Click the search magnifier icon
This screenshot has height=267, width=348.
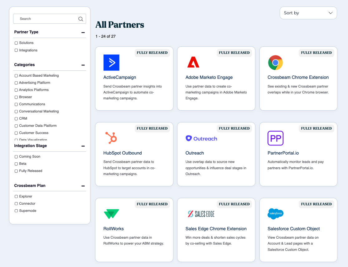(x=81, y=19)
